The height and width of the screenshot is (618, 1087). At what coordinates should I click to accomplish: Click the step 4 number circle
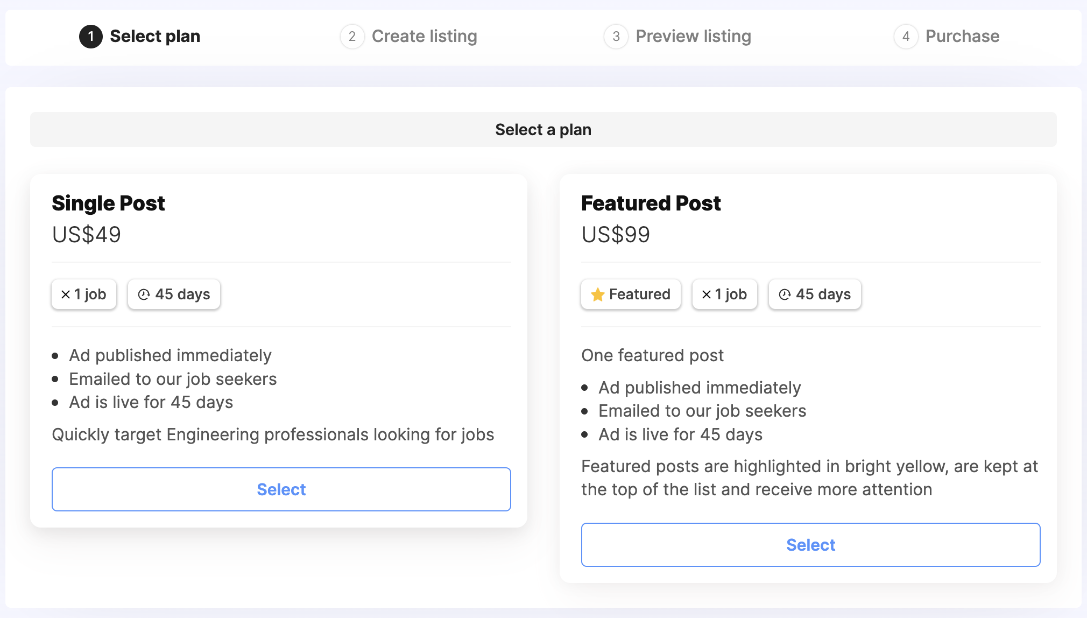[906, 37]
